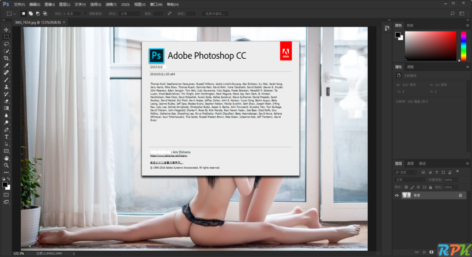Toggle type layer filter in Layers panel
This screenshot has width=472, height=257.
pyautogui.click(x=437, y=172)
